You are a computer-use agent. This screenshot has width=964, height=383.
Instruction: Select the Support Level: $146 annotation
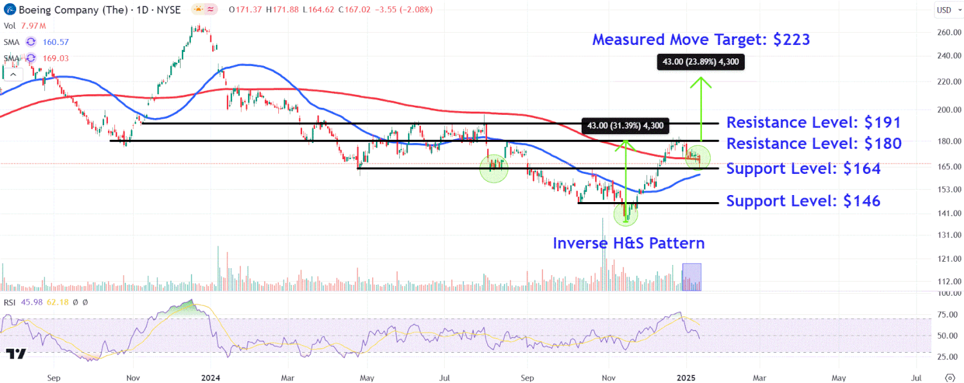point(803,201)
